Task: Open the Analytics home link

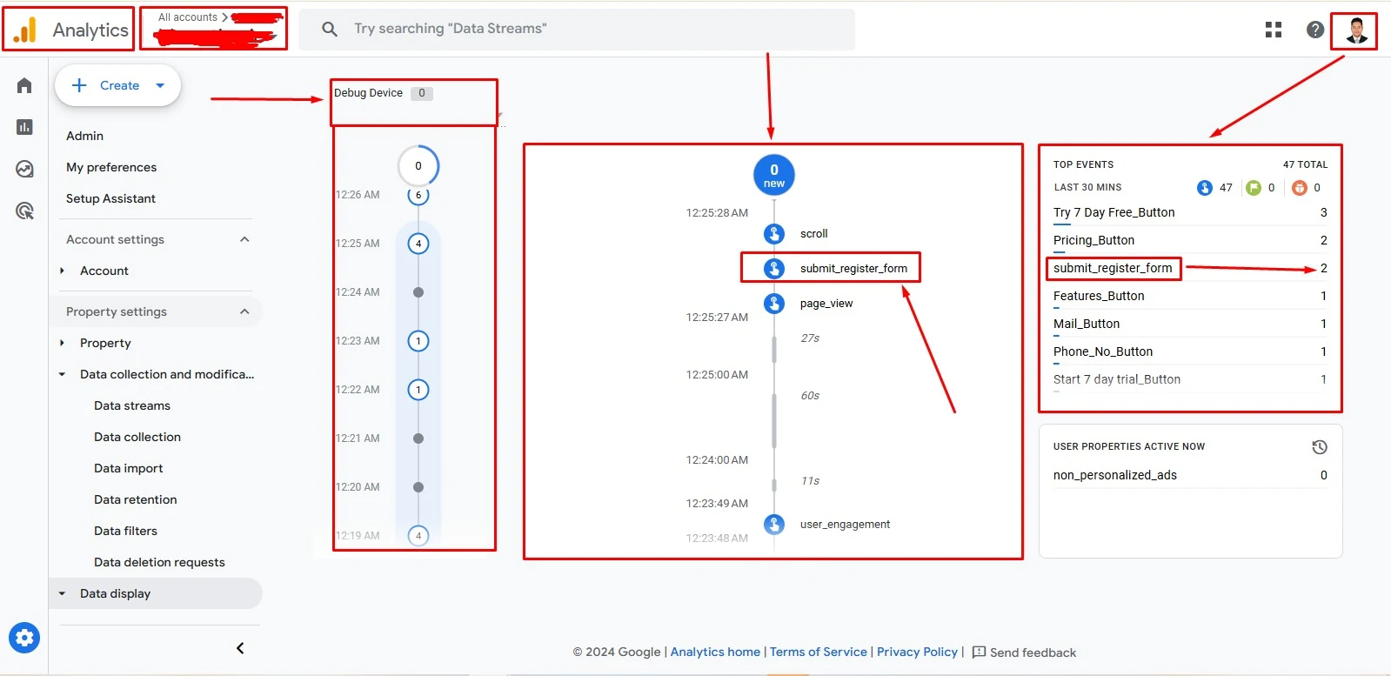Action: tap(715, 652)
